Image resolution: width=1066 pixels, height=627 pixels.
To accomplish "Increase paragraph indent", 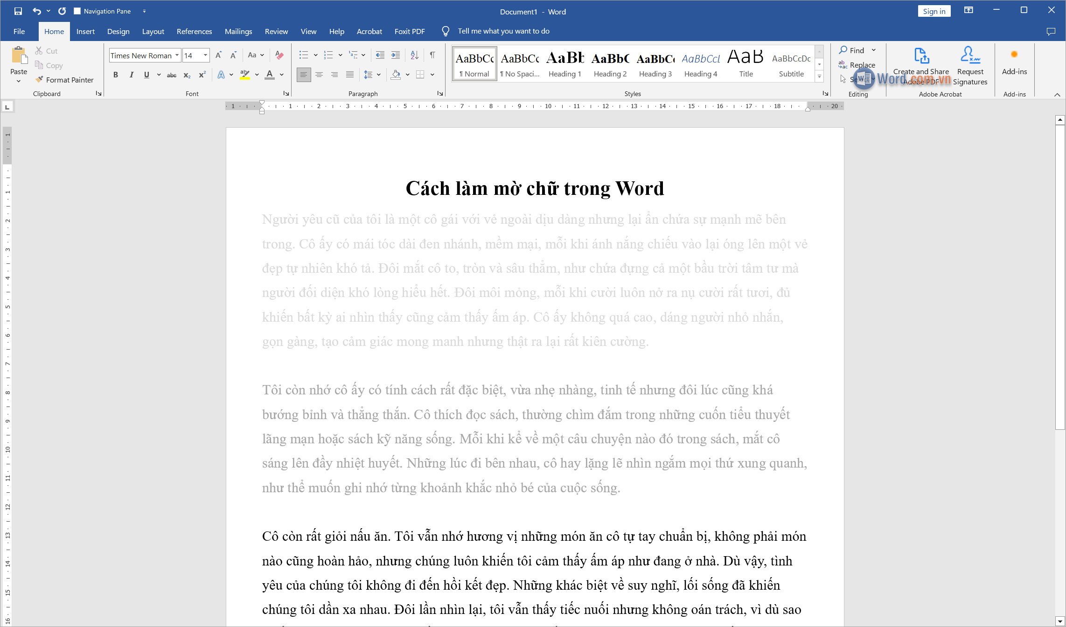I will [396, 55].
